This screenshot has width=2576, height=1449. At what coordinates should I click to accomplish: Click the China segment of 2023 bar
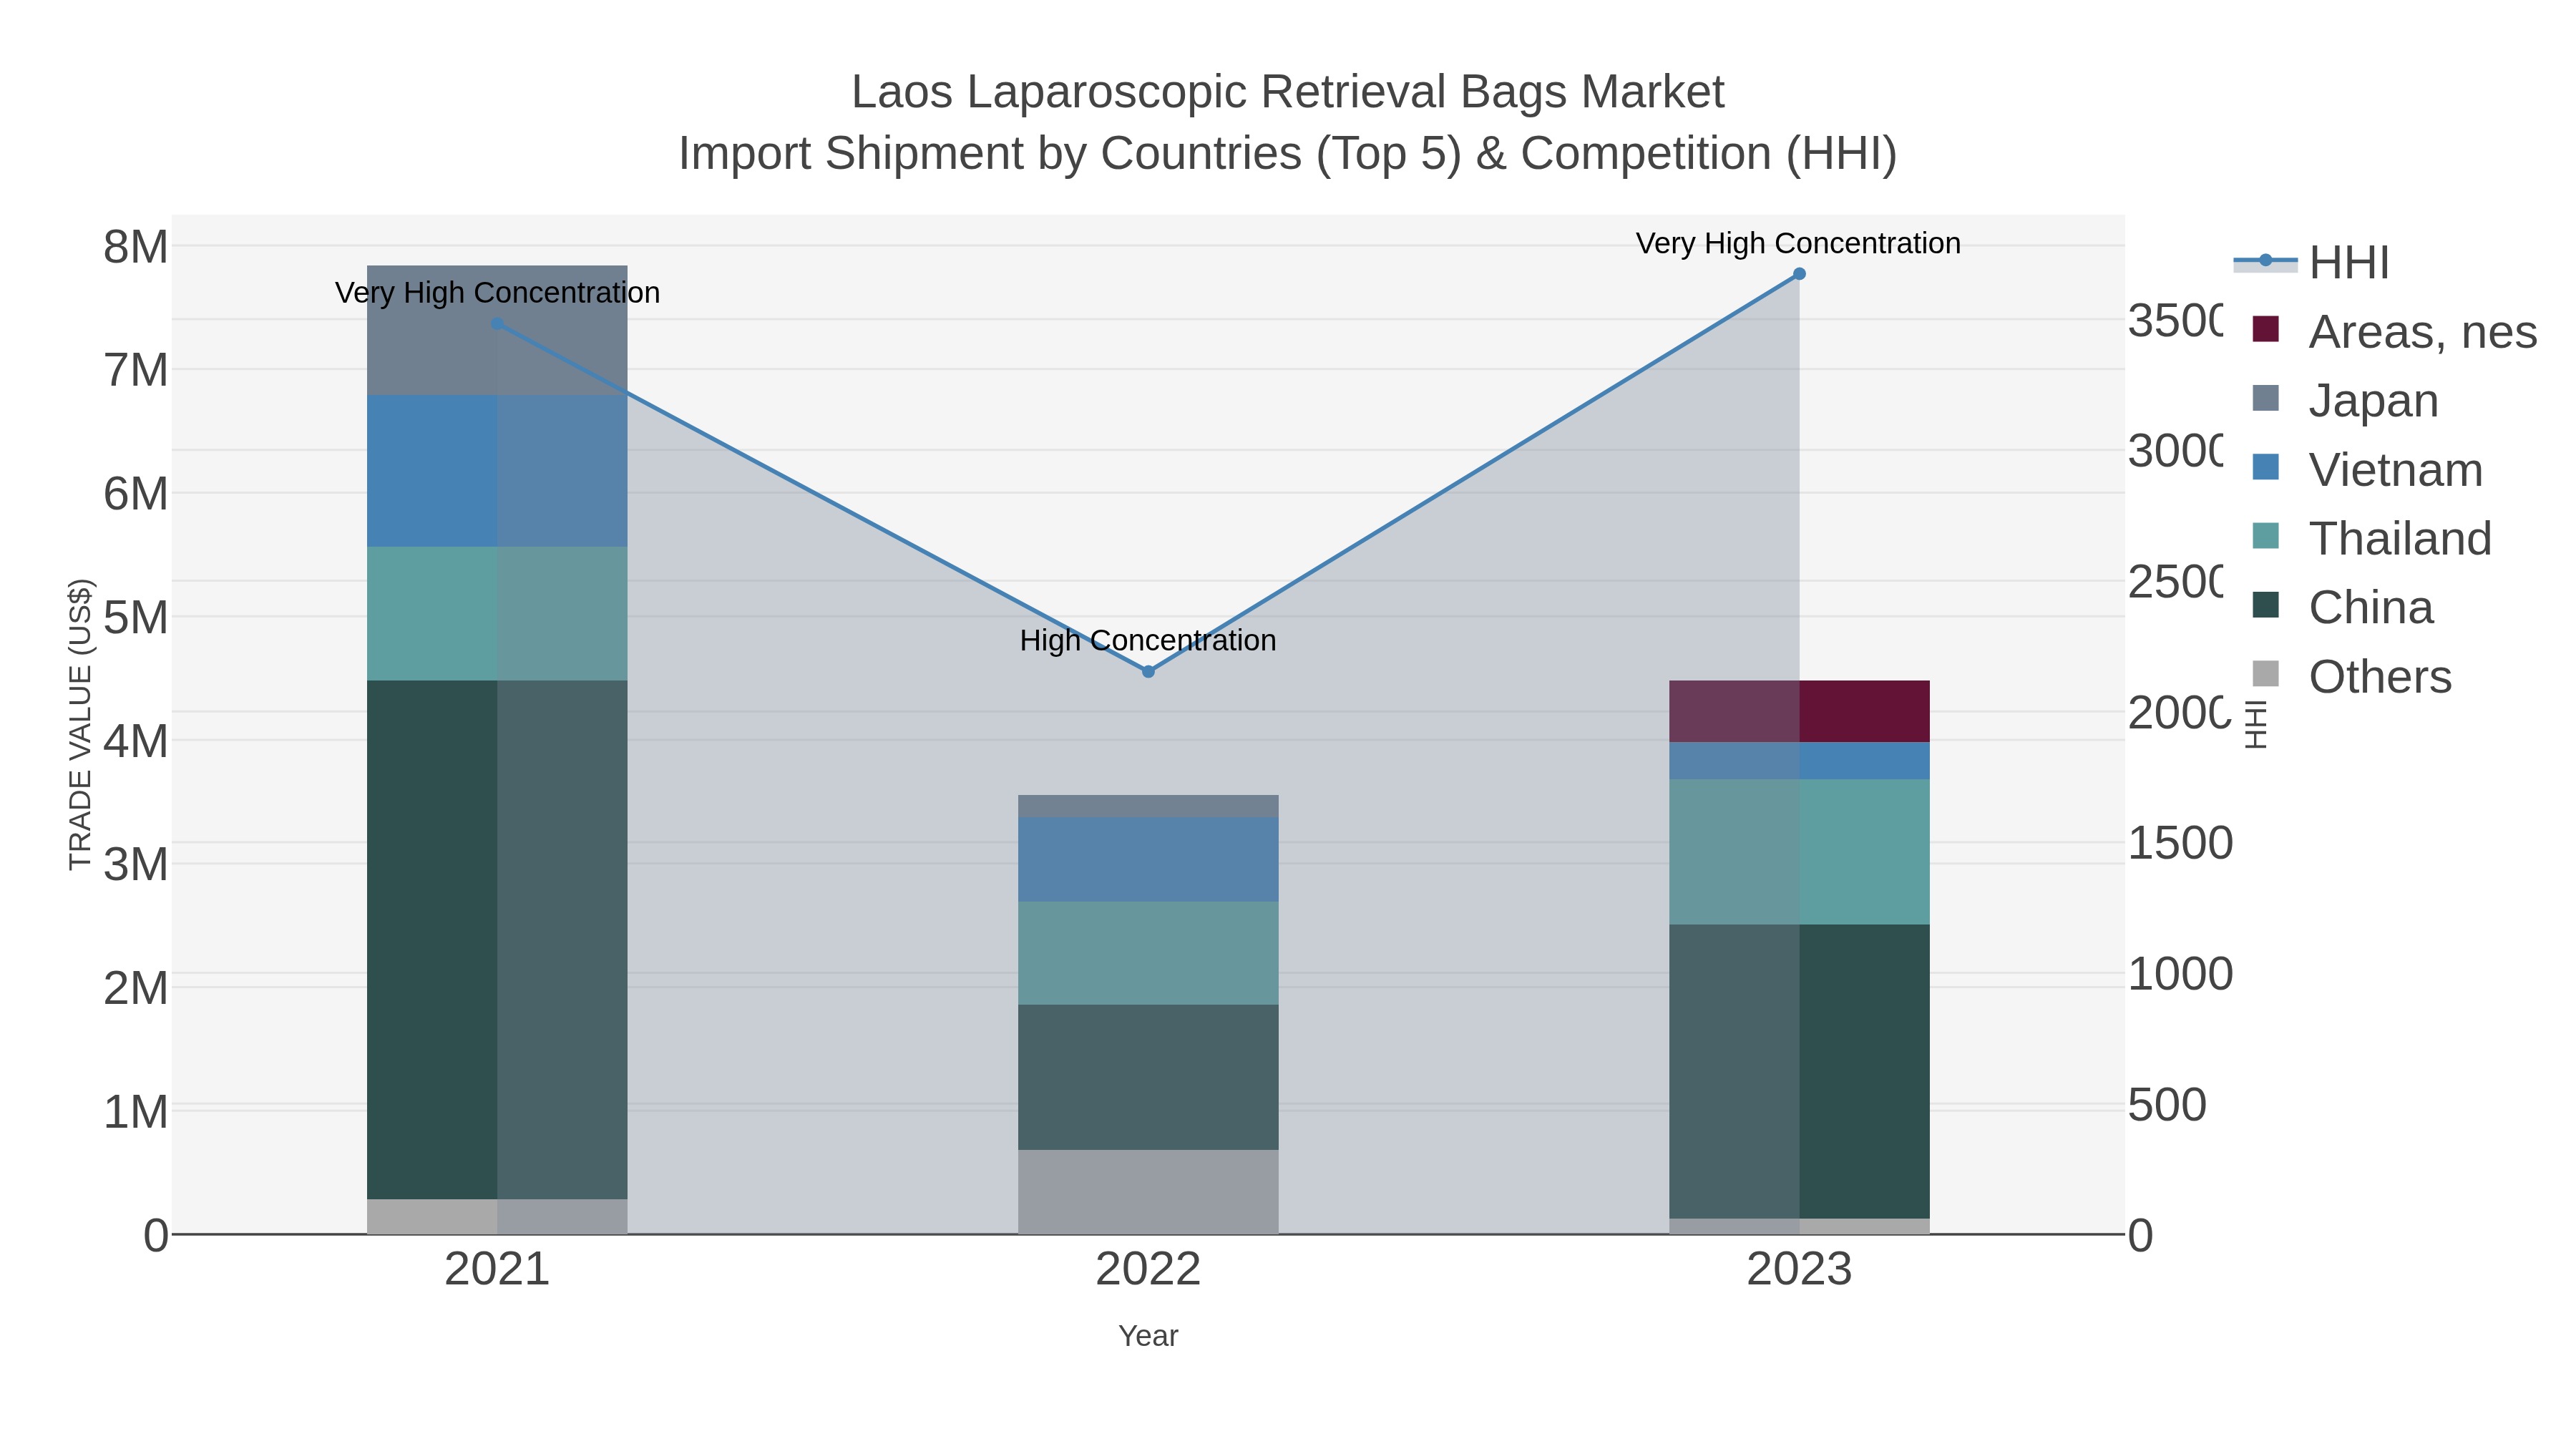point(1799,1072)
